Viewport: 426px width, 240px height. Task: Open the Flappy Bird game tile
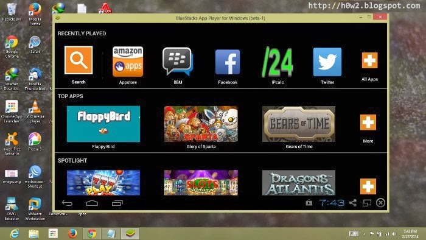[x=103, y=124]
